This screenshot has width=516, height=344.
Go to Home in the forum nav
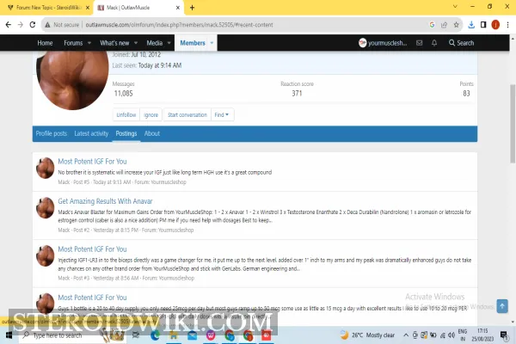[x=45, y=43]
